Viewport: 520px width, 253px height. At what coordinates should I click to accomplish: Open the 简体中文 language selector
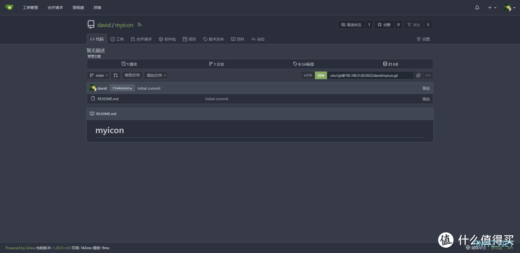point(476,248)
